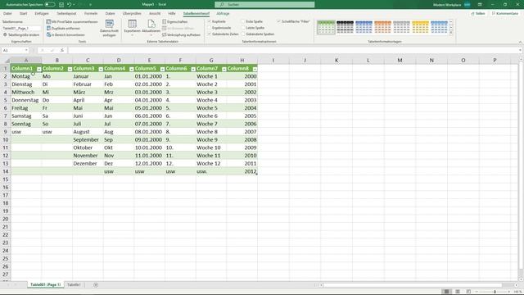Select the gray table style swatch
This screenshot has width=524, height=295.
(401, 27)
